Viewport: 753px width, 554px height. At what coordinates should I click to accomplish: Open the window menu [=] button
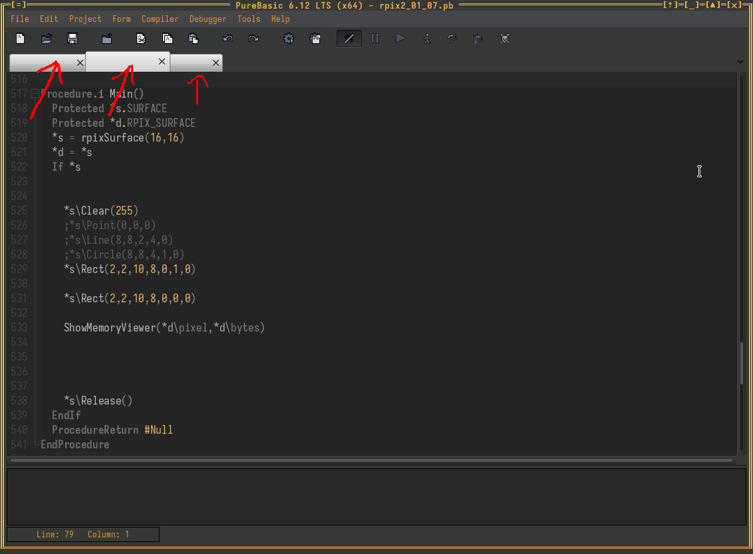coord(18,5)
